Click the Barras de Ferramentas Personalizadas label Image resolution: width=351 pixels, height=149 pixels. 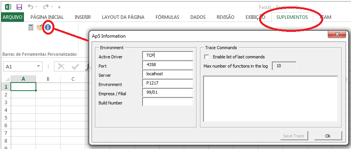click(39, 55)
